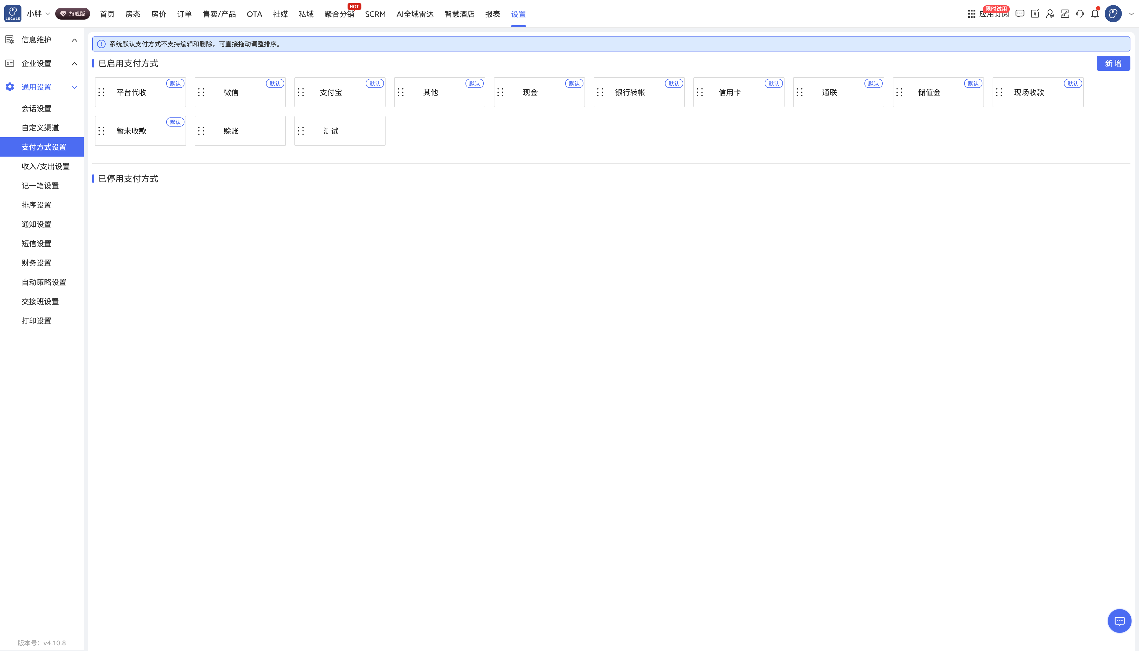Screen dimensions: 1139x651
Task: Click the 新增 button
Action: coord(1113,64)
